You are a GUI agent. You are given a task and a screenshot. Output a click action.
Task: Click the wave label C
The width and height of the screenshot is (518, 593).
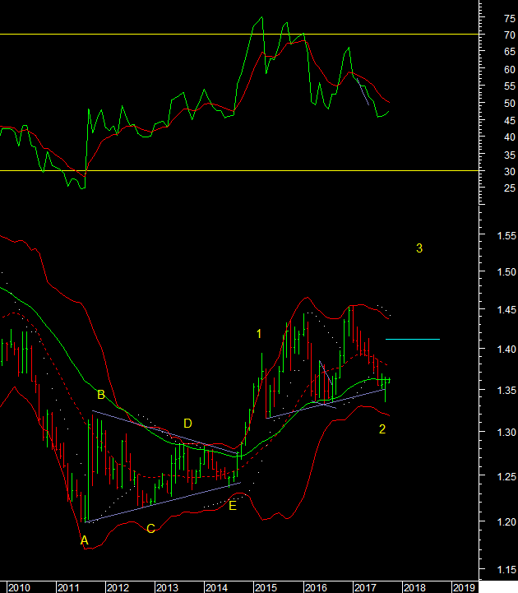tap(150, 528)
